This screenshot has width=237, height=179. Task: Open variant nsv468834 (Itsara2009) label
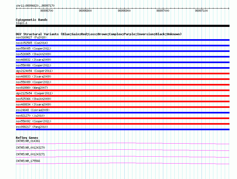click(x=34, y=104)
